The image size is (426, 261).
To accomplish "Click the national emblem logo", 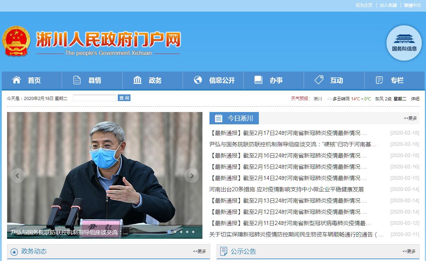I will 16,41.
